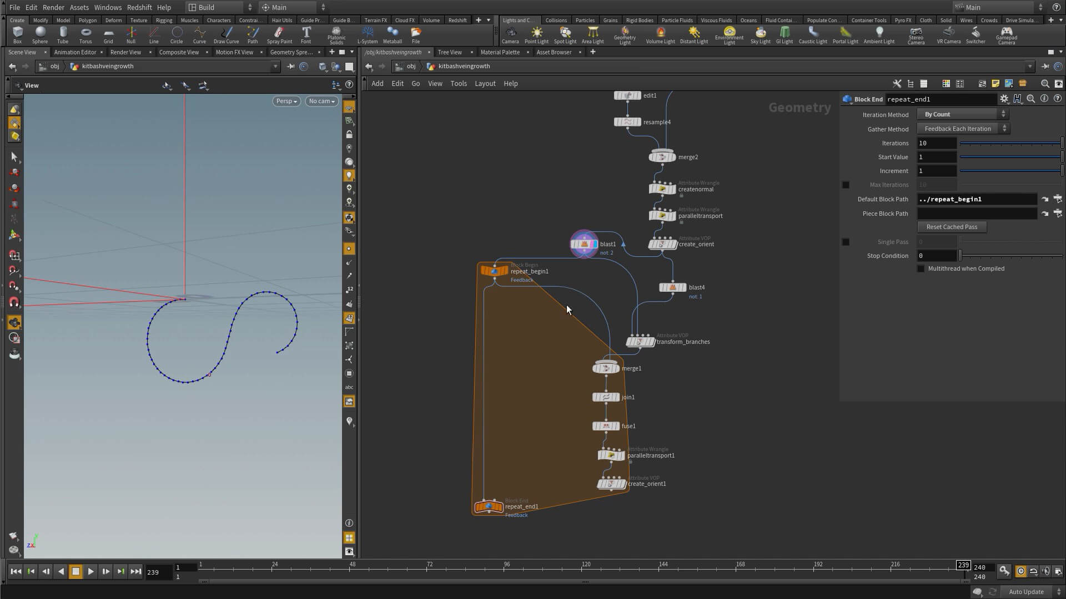Select the Draw Curve tool
This screenshot has height=599, width=1066.
(226, 34)
